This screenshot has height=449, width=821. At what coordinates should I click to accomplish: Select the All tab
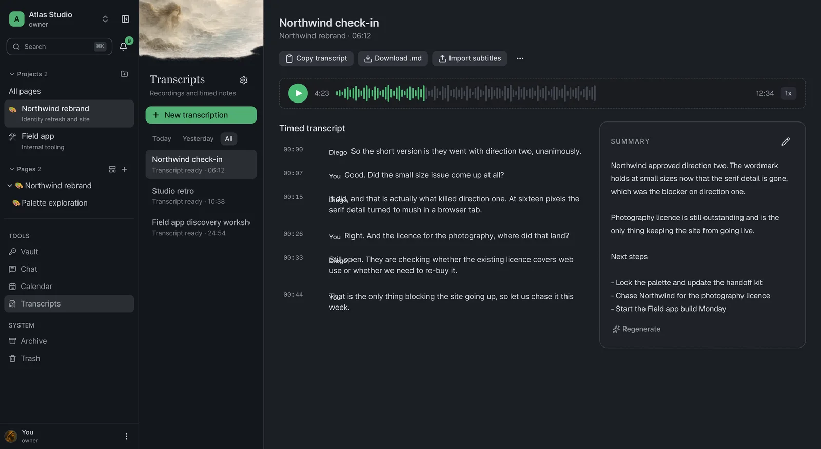[229, 139]
